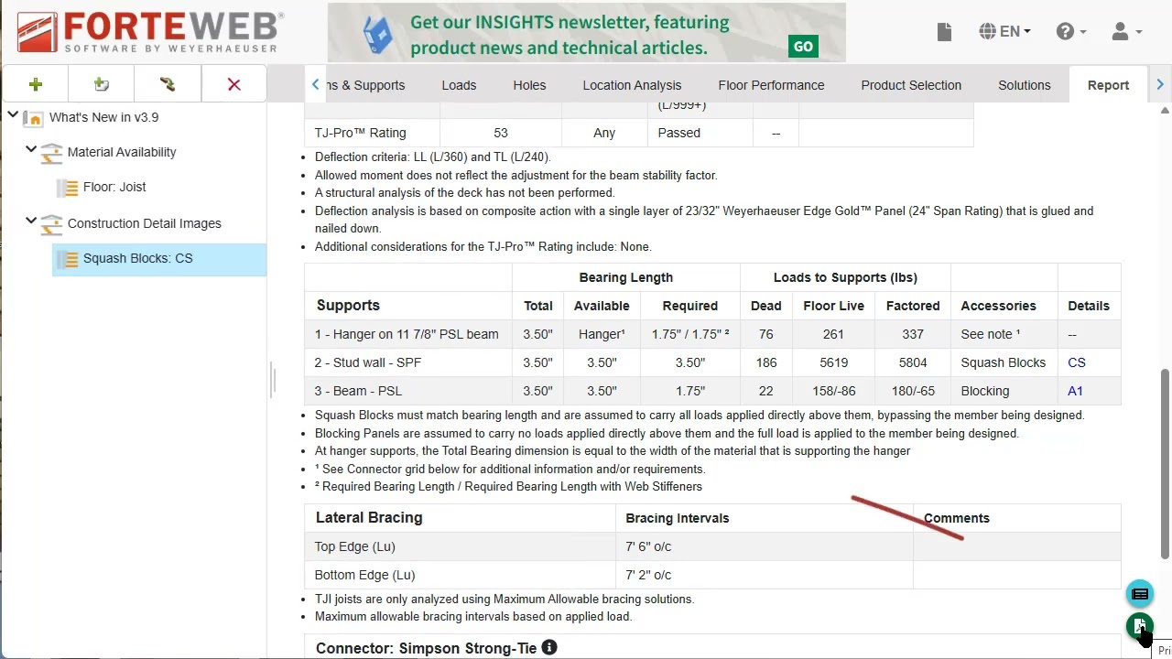The width and height of the screenshot is (1172, 659).
Task: Click the left tab scroll arrow
Action: click(x=315, y=84)
